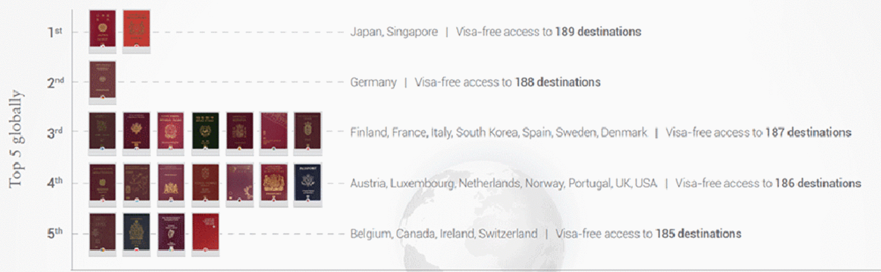Viewport: 881px width, 272px height.
Task: Click the '187 destinations' text in the 3rd row
Action: tap(808, 133)
